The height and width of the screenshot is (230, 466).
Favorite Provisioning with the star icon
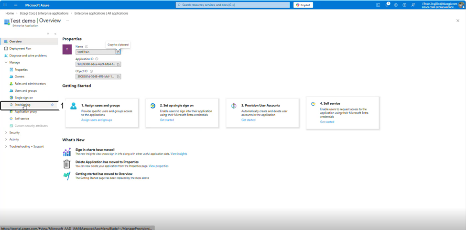click(x=52, y=105)
